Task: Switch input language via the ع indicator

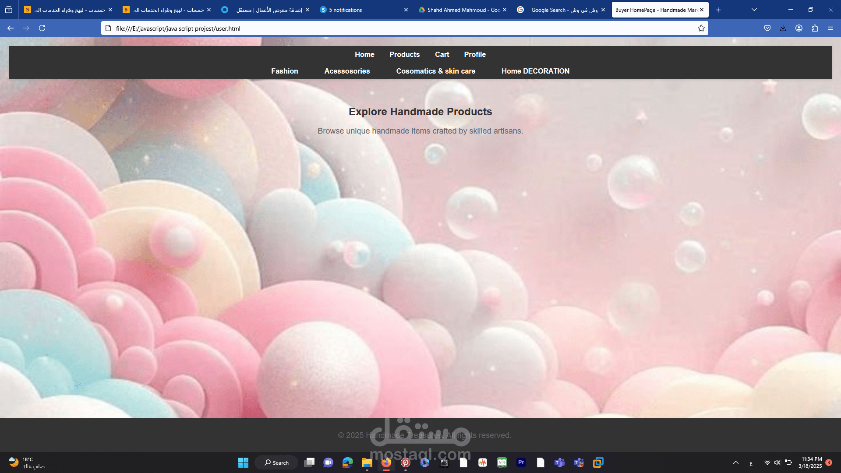Action: point(751,463)
